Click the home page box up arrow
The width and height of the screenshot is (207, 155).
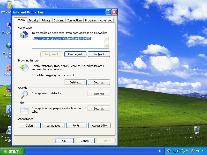(x=106, y=38)
